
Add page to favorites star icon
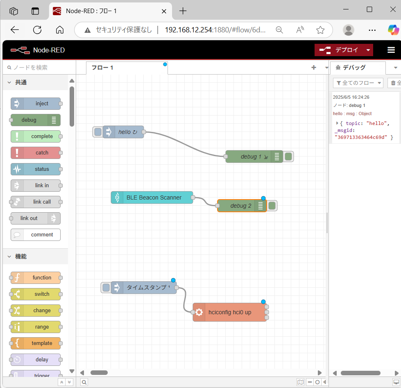click(x=320, y=30)
